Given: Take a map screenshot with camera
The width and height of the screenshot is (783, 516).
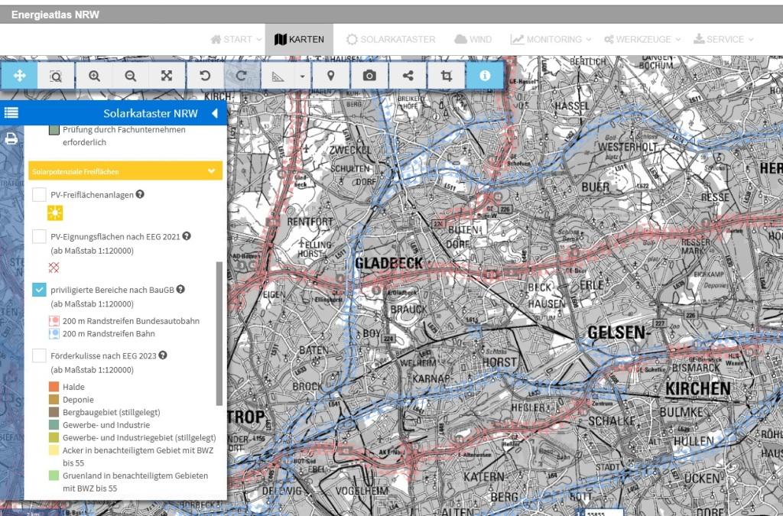Looking at the screenshot, I should [x=369, y=76].
